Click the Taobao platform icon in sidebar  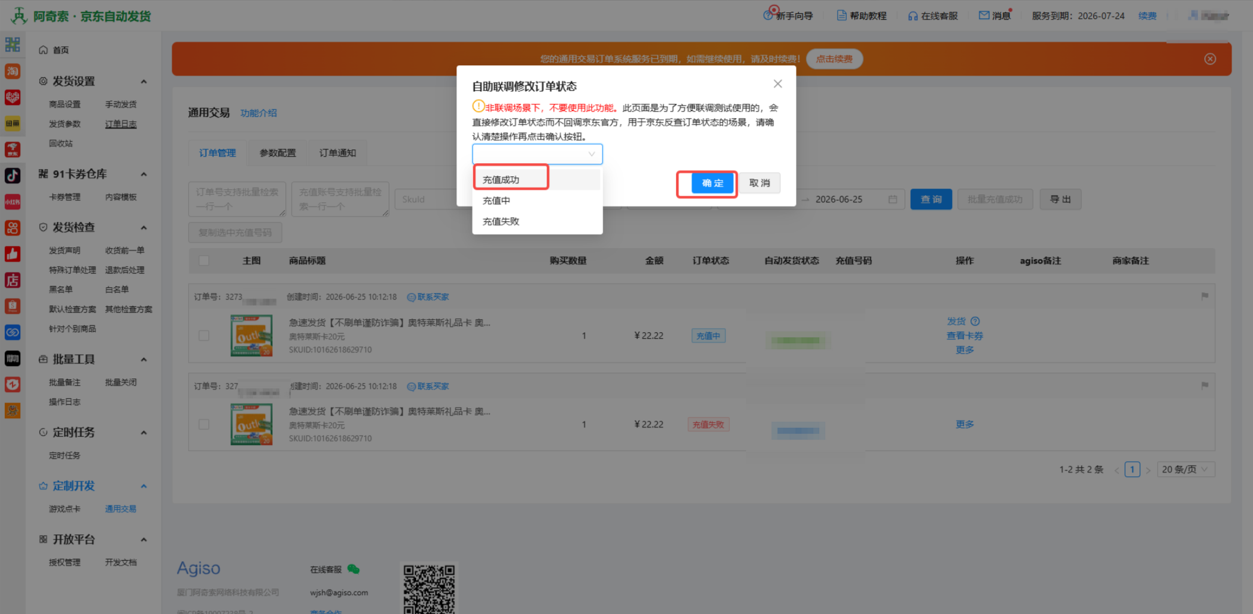pos(12,71)
